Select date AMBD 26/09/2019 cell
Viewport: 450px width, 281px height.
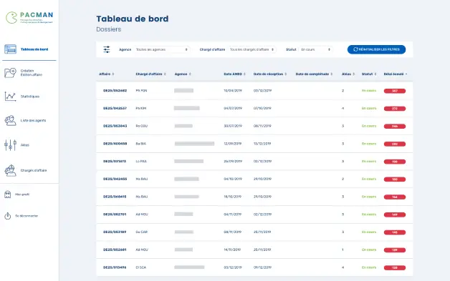click(233, 162)
